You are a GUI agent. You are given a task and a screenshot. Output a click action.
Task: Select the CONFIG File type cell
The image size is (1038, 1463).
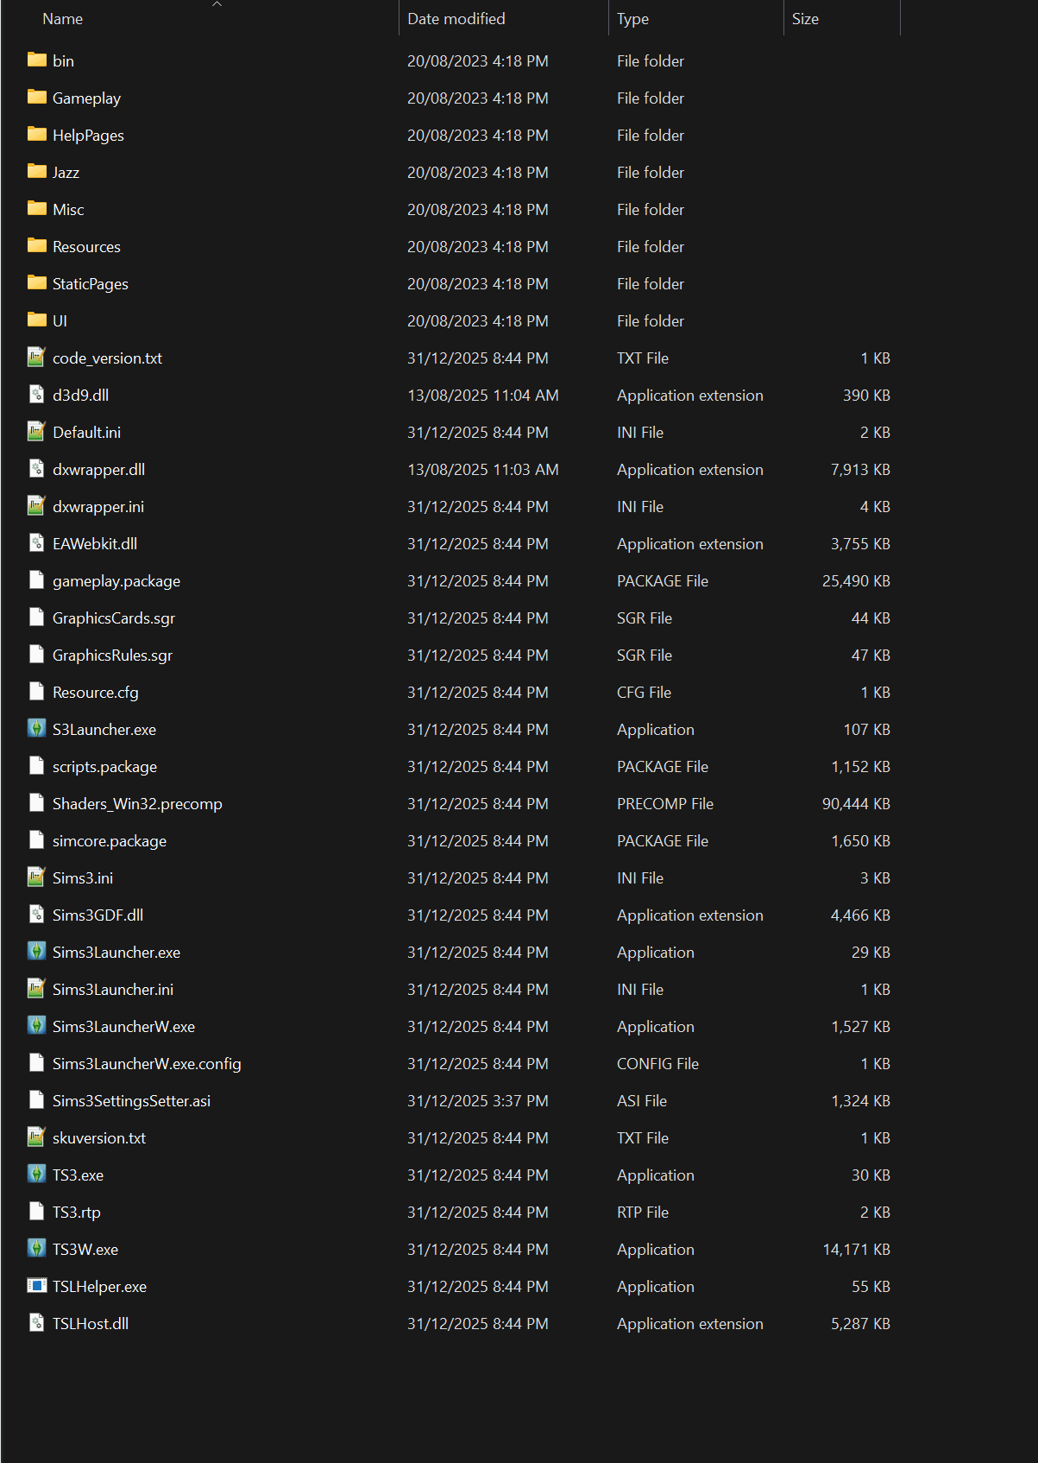(657, 1064)
